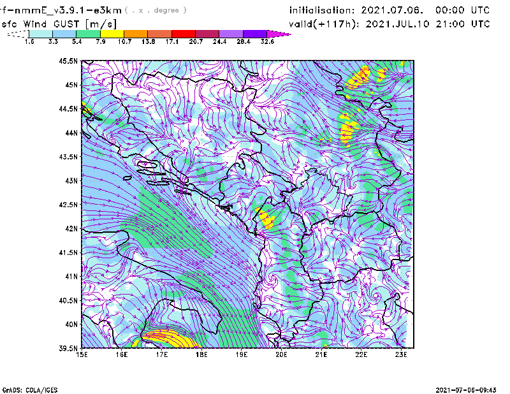Click the light purple legend swatch

[x=231, y=34]
